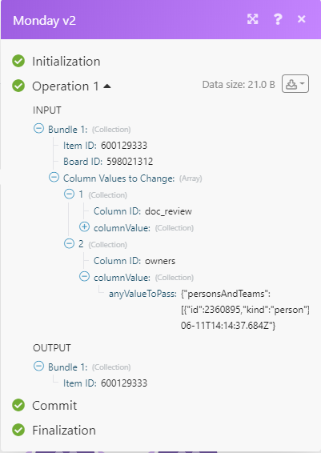Viewport: 321px width, 453px height.
Task: Click the Initialization green check icon
Action: click(x=18, y=61)
